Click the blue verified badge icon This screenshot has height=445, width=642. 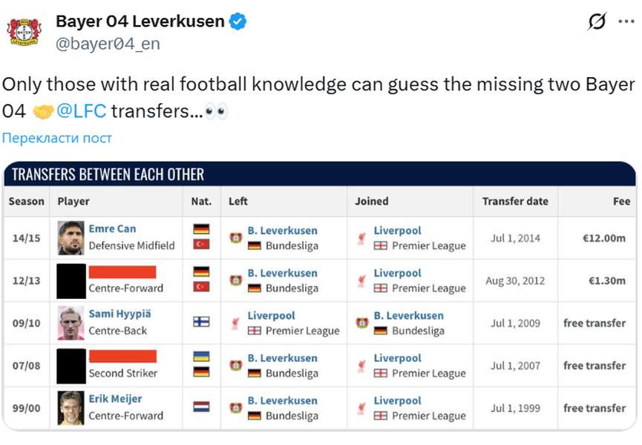pyautogui.click(x=238, y=22)
